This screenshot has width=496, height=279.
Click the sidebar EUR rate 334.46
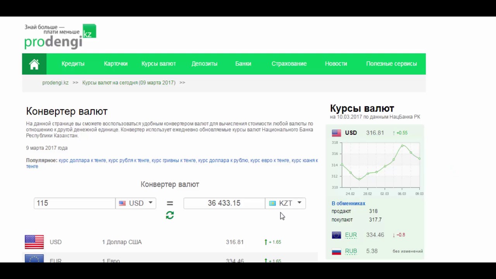click(375, 235)
